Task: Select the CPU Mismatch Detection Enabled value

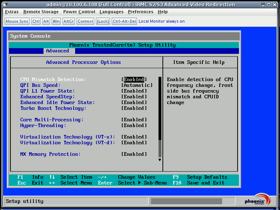Action: [134, 79]
